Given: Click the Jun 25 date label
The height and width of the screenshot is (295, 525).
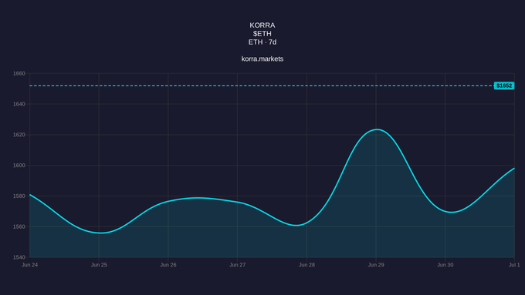Looking at the screenshot, I should pos(99,265).
